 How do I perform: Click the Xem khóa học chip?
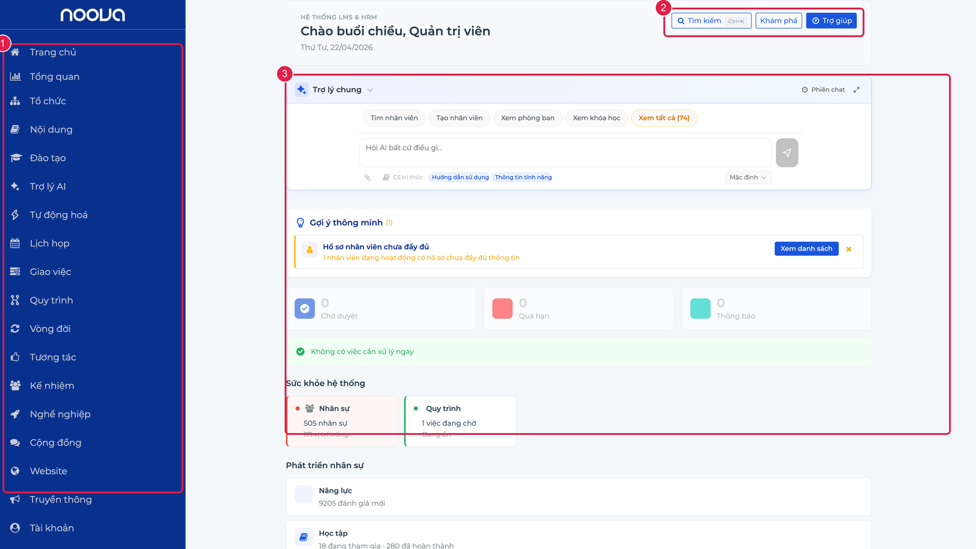[597, 118]
